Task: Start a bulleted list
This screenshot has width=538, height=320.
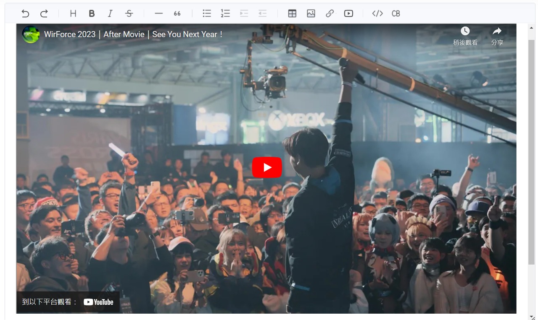Action: coord(207,13)
